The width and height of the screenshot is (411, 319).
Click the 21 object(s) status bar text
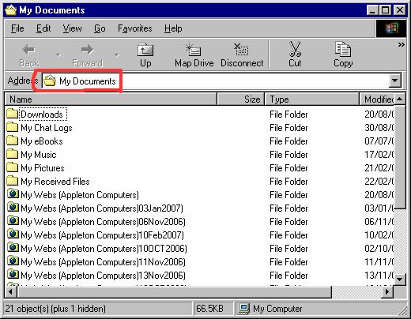[x=55, y=309]
